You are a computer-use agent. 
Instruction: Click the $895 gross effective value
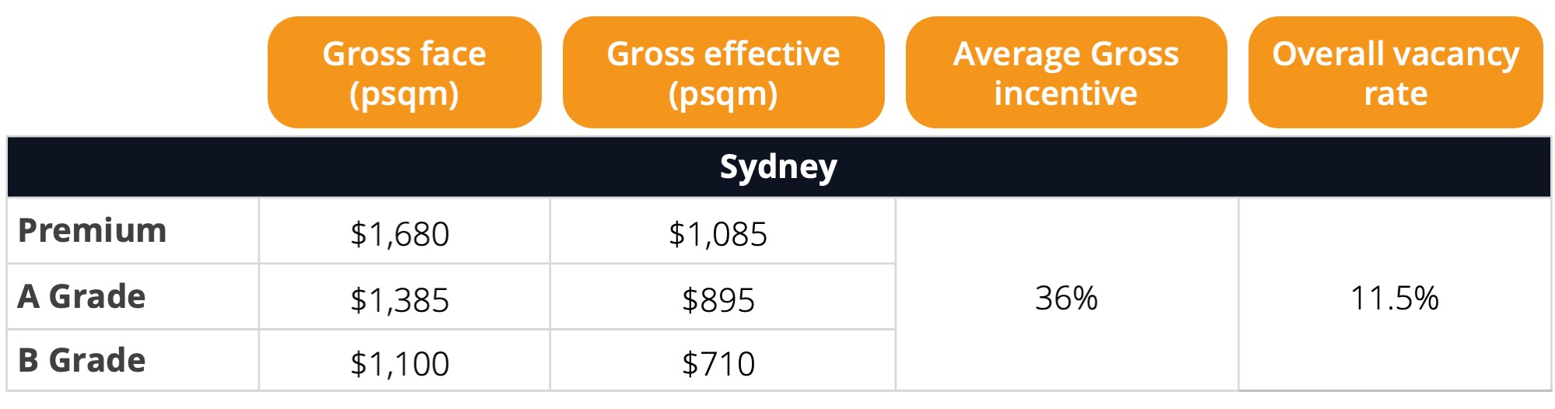[718, 300]
